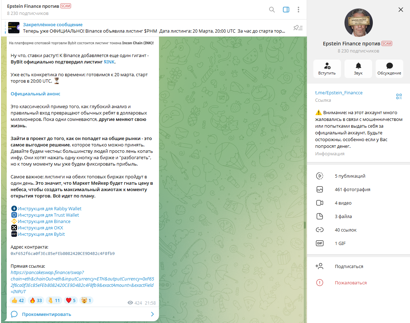Open Обсуждение discussion chat

click(x=389, y=69)
